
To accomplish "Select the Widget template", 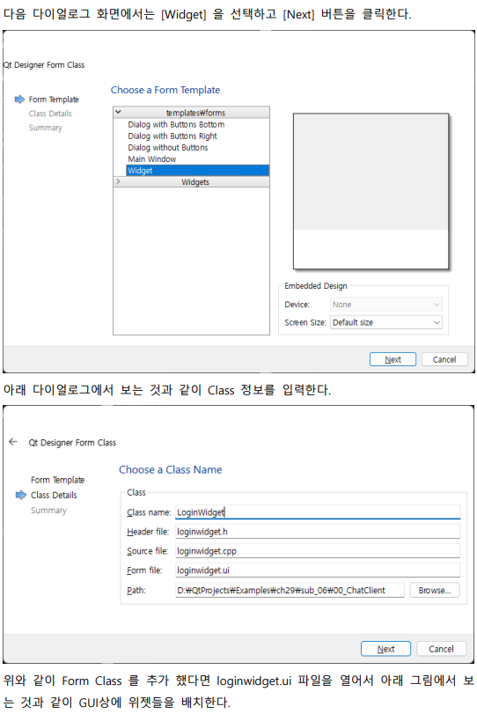I will (x=197, y=170).
